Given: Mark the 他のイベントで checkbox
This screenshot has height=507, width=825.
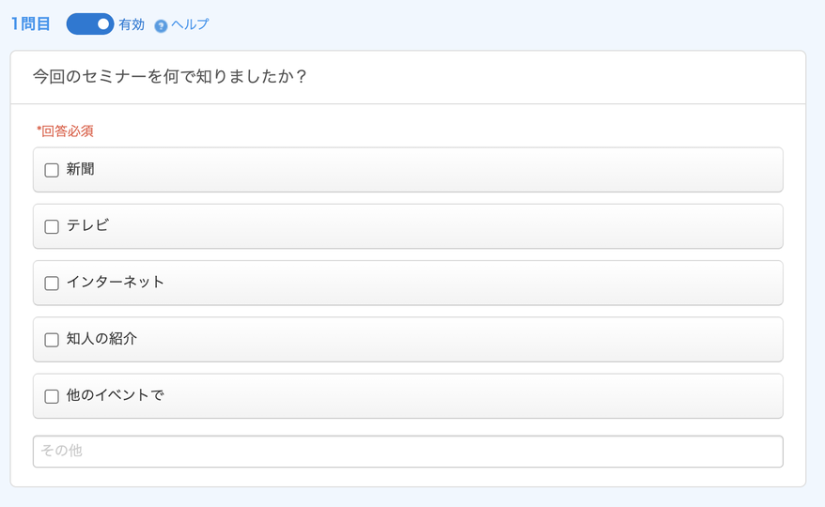Looking at the screenshot, I should tap(52, 396).
